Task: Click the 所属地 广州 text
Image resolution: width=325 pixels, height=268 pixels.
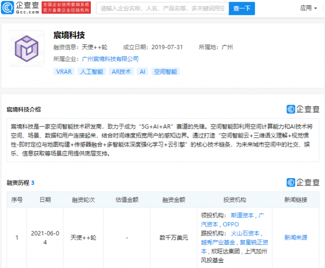Action: click(x=216, y=48)
